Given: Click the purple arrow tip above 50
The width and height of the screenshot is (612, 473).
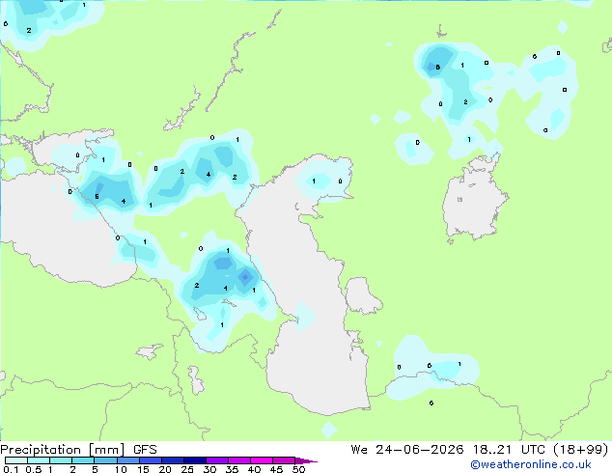Looking at the screenshot, I should click(x=305, y=460).
